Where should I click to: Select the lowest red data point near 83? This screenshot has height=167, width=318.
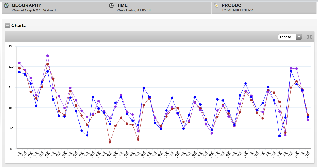point(110,142)
